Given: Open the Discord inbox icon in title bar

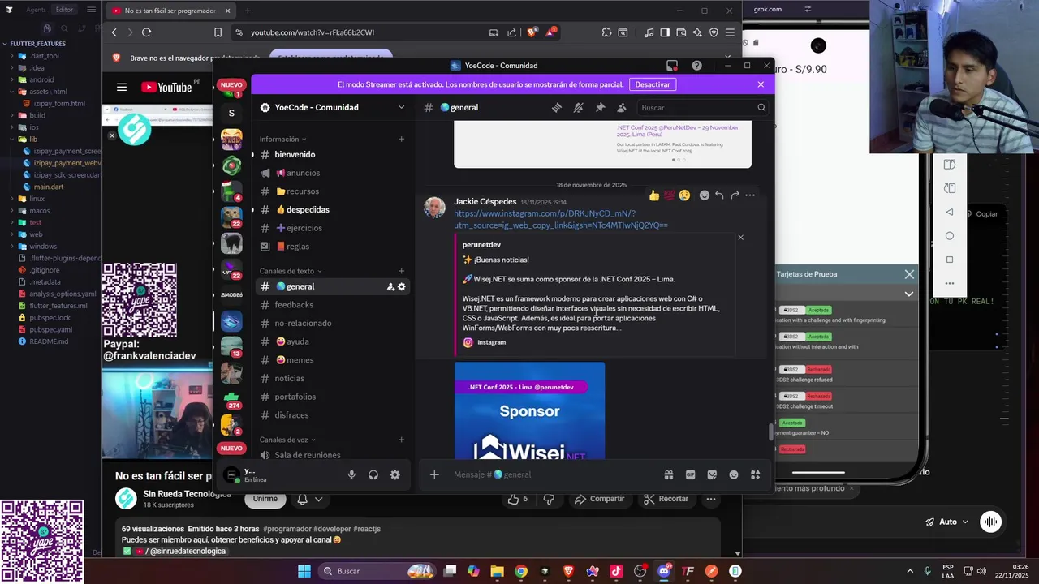Looking at the screenshot, I should click(x=672, y=66).
